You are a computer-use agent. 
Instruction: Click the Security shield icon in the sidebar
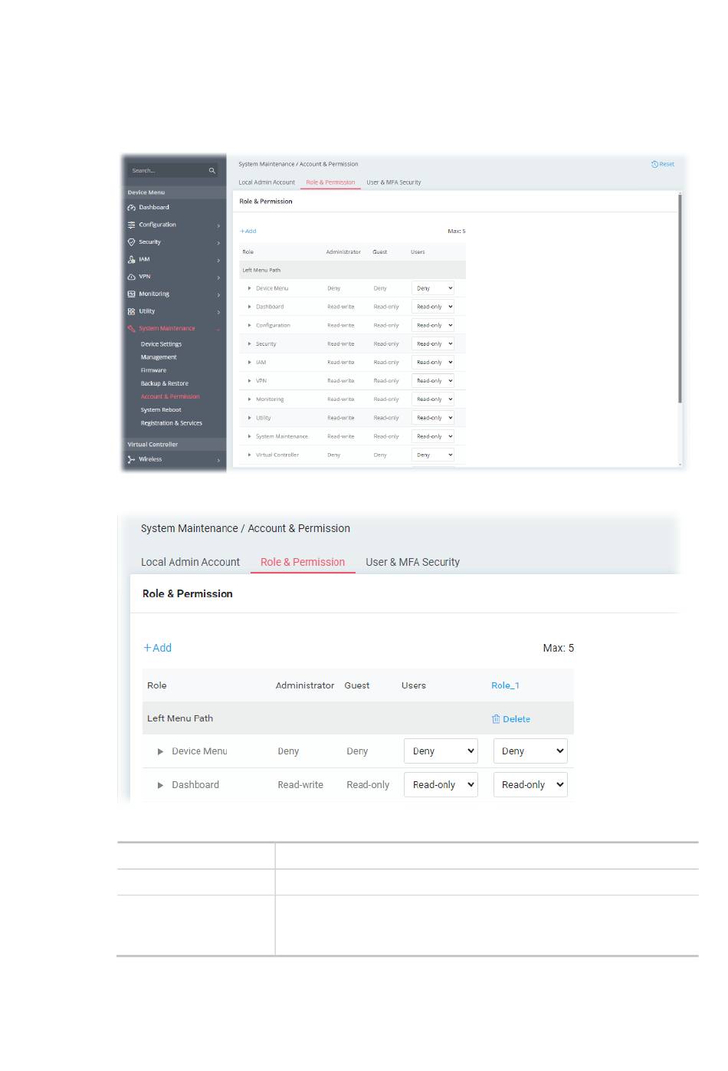[131, 242]
